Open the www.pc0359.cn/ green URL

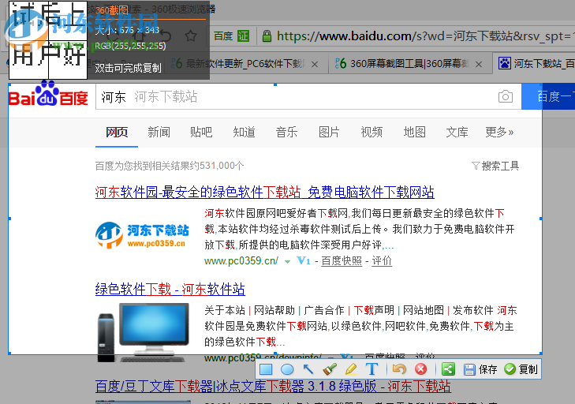click(x=241, y=261)
